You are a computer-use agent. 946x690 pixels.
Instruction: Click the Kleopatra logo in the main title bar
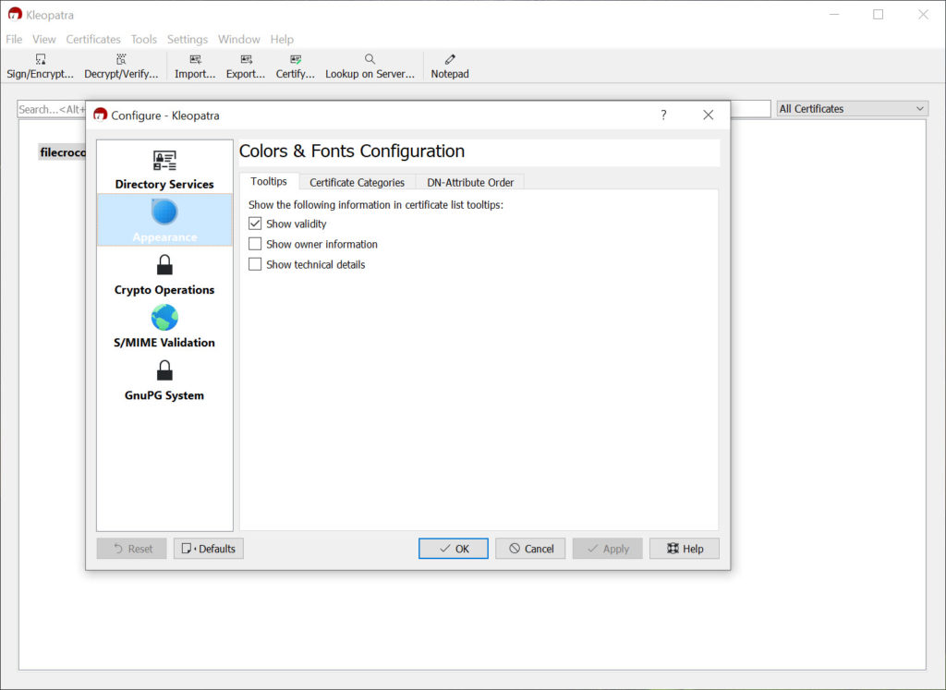[x=15, y=15]
